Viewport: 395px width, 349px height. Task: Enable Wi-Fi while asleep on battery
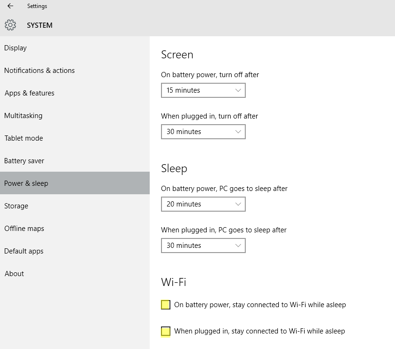(x=166, y=305)
